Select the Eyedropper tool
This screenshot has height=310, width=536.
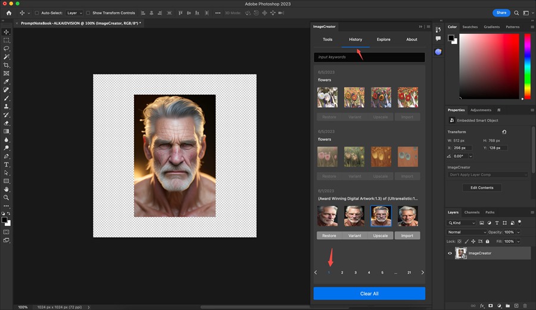point(6,82)
